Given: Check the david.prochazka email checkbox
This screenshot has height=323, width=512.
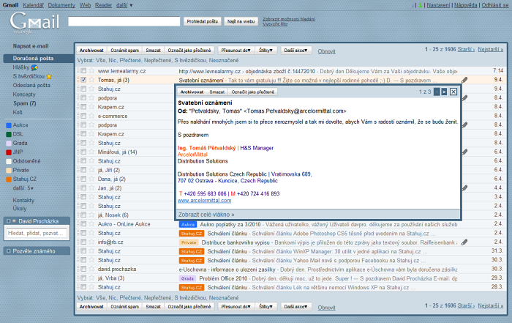Looking at the screenshot, I should coord(83,269).
